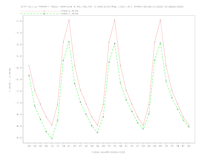The image size is (206, 159).
Task: Click the x-axis tick label 18
Action: tap(63, 146)
